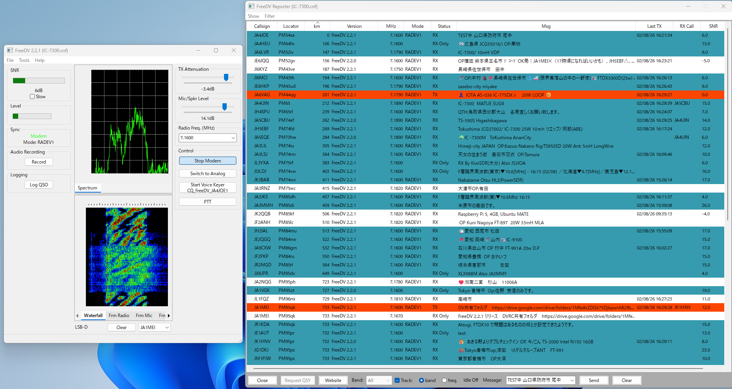Select the JA6VAG callsign row

486,95
